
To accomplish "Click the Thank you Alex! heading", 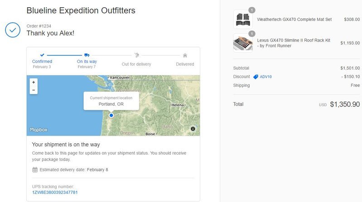I will [50, 33].
